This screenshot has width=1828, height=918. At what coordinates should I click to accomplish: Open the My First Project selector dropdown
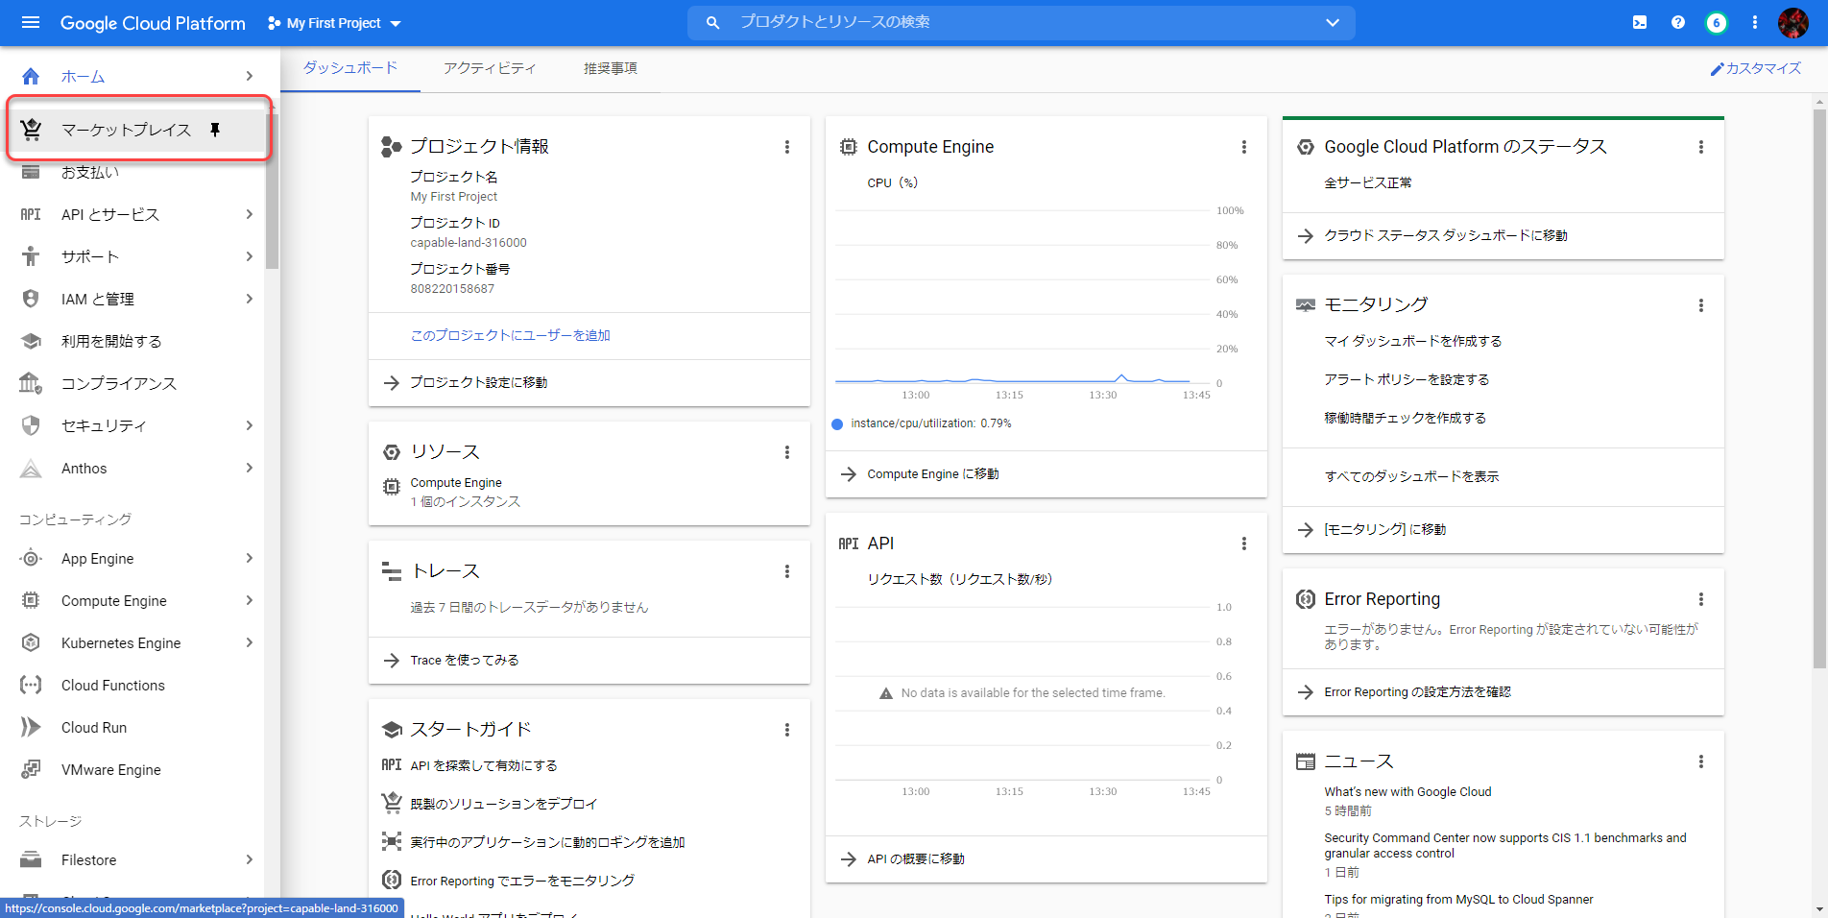tap(334, 23)
